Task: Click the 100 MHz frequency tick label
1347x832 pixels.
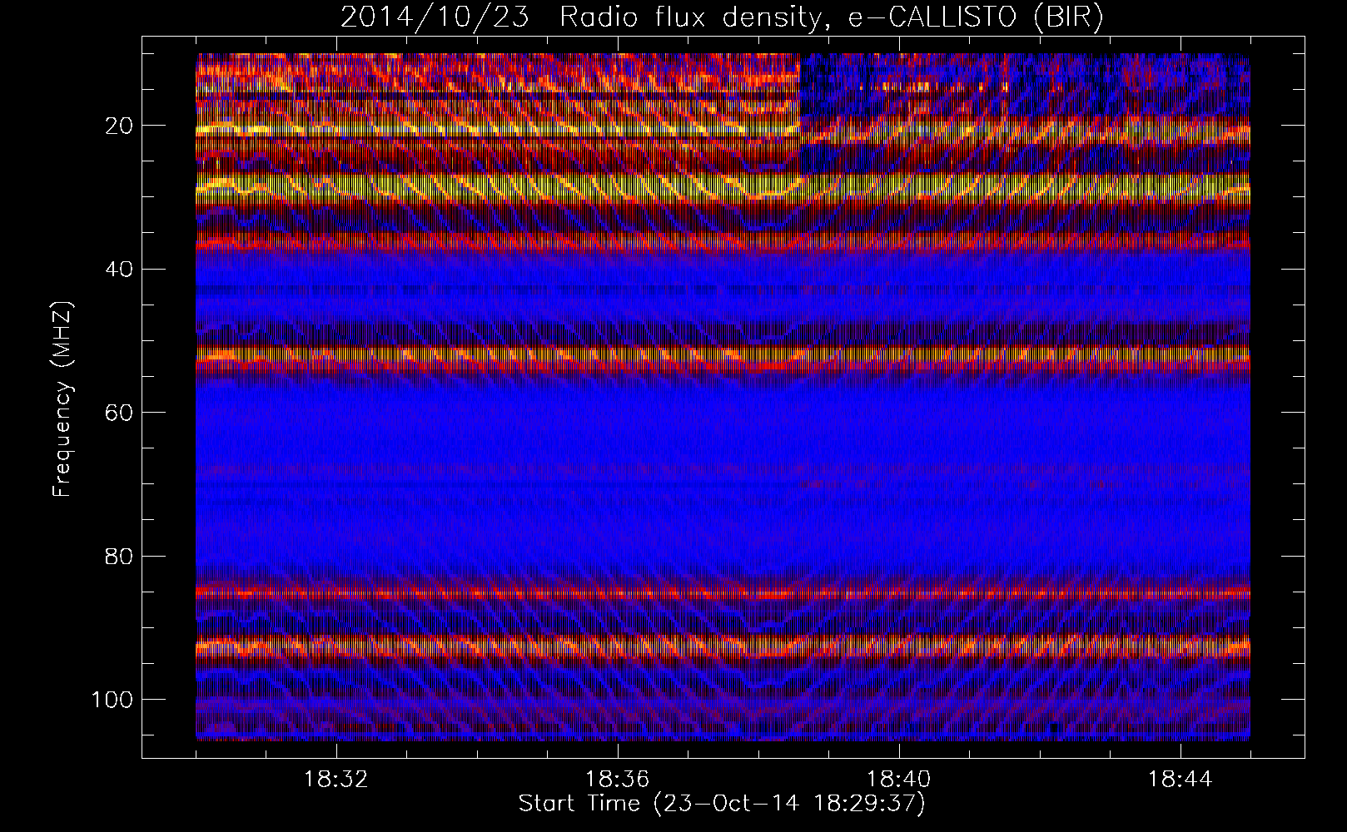Action: 112,700
